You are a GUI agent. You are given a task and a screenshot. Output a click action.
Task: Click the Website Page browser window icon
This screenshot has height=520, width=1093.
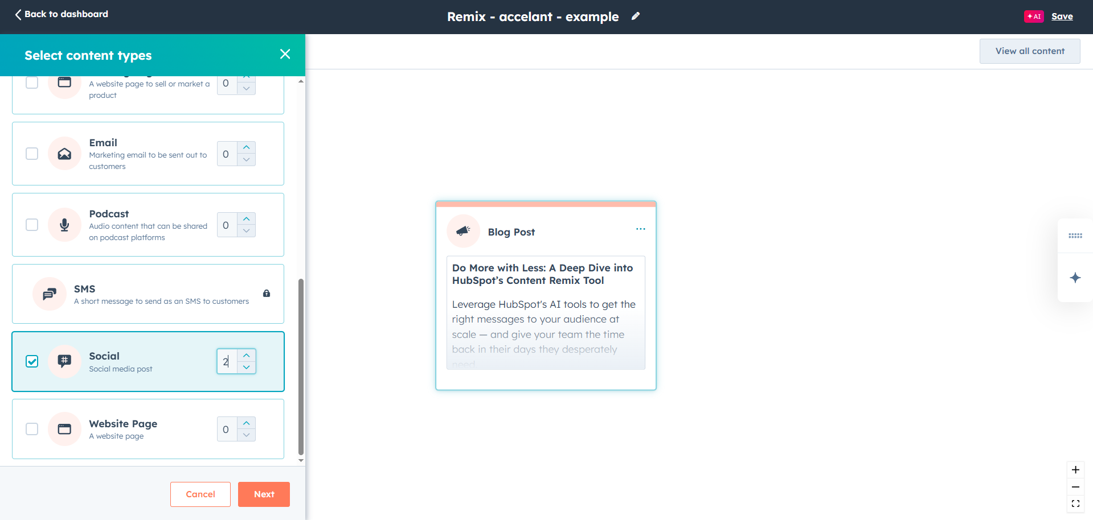coord(64,429)
